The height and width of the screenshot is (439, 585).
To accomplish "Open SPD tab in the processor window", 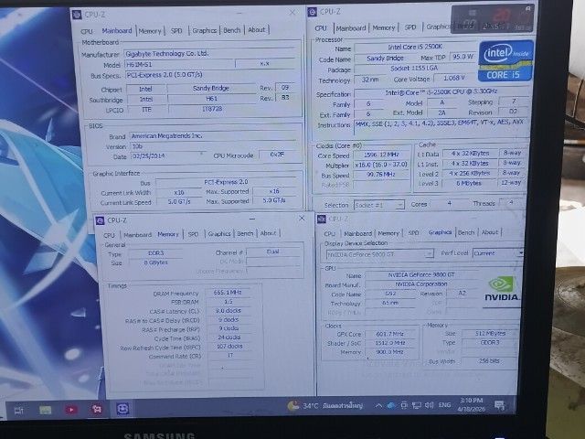I will [410, 27].
